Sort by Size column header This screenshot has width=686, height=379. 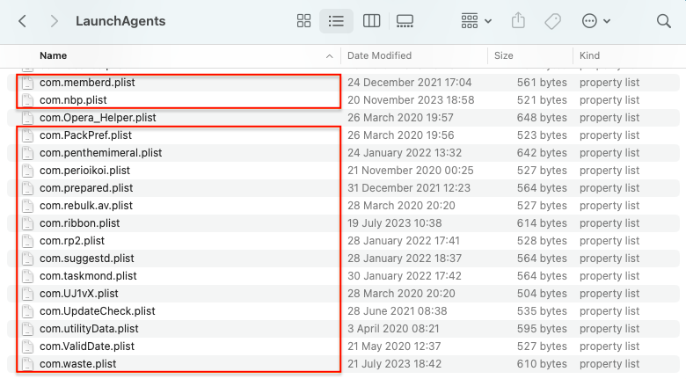point(504,55)
